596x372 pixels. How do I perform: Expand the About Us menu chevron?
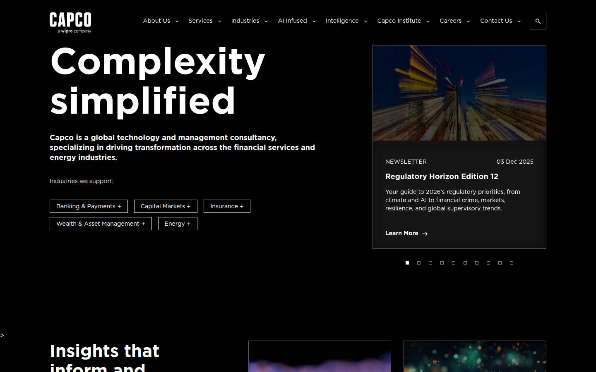[177, 21]
